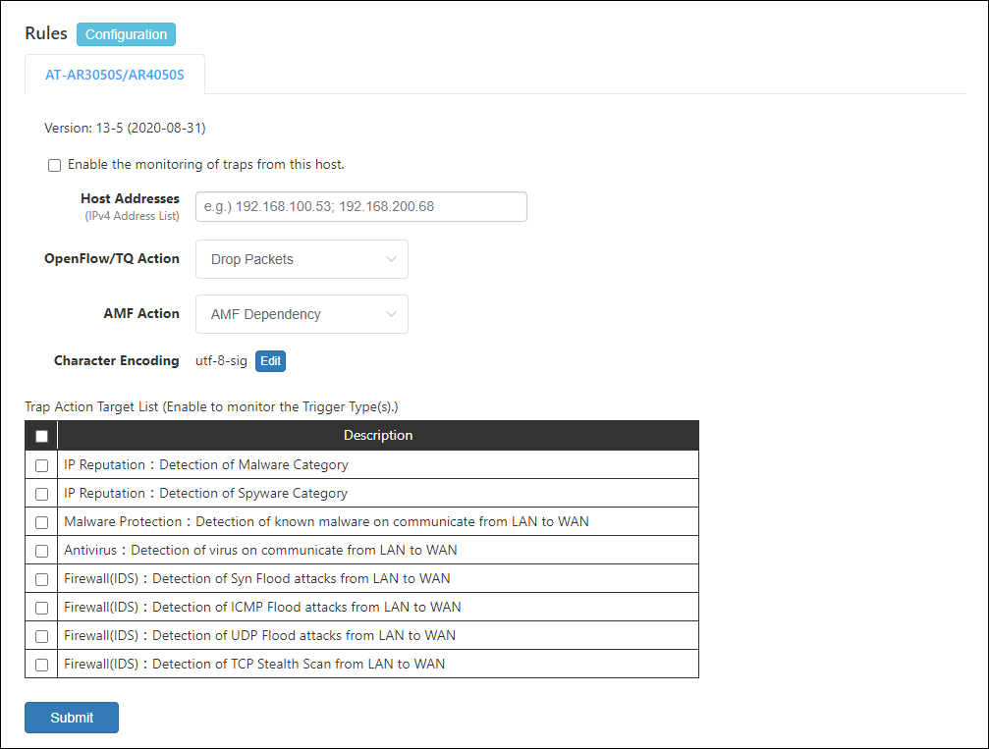Select ICMP Flood attacks detection checkbox
The image size is (989, 749).
point(41,608)
